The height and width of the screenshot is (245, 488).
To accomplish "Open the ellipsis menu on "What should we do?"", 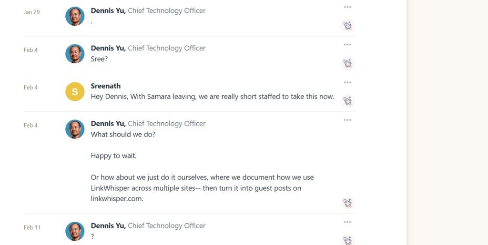I will click(347, 120).
